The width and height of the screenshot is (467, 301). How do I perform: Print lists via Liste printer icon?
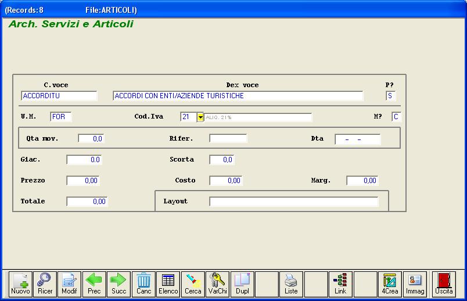tap(291, 284)
